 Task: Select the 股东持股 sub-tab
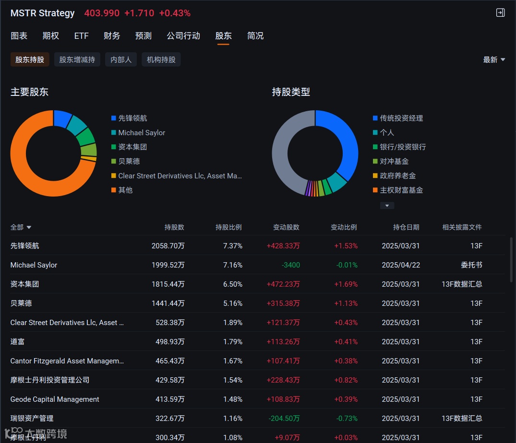click(30, 59)
